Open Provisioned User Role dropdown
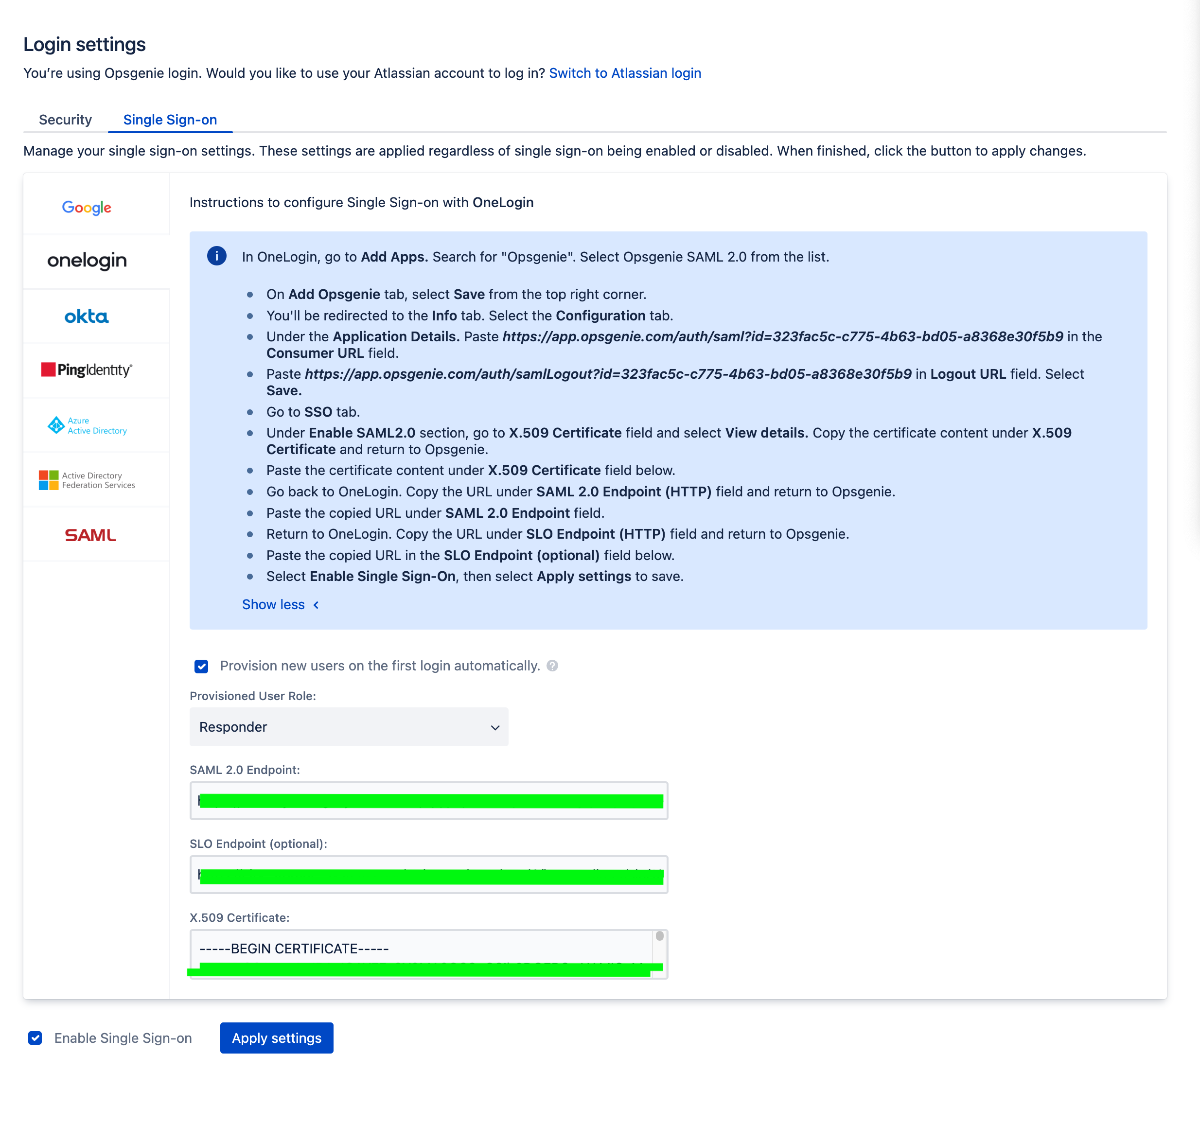 (349, 727)
